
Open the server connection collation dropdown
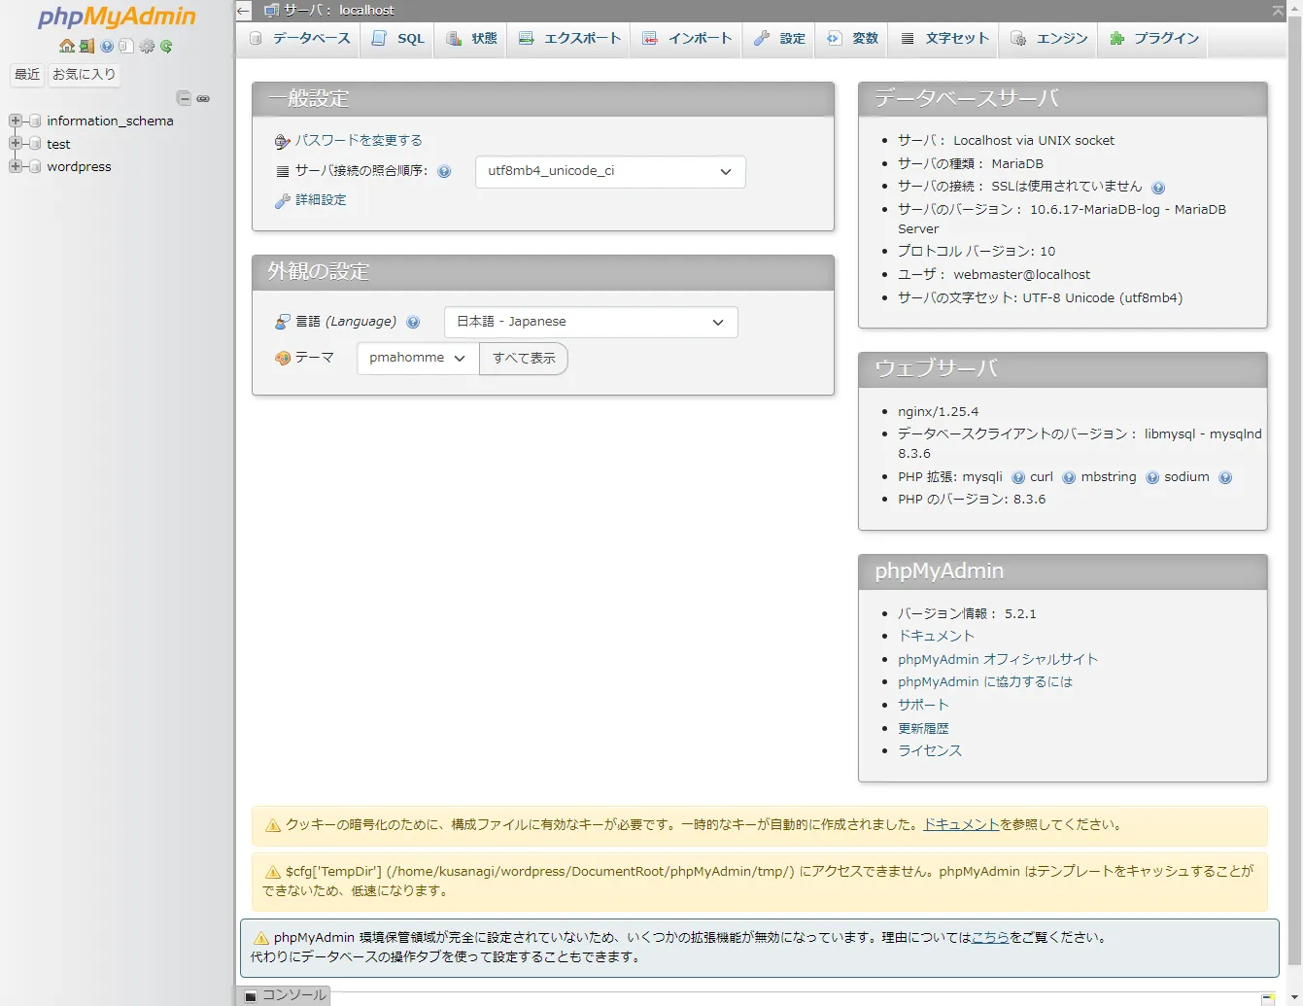pos(610,171)
